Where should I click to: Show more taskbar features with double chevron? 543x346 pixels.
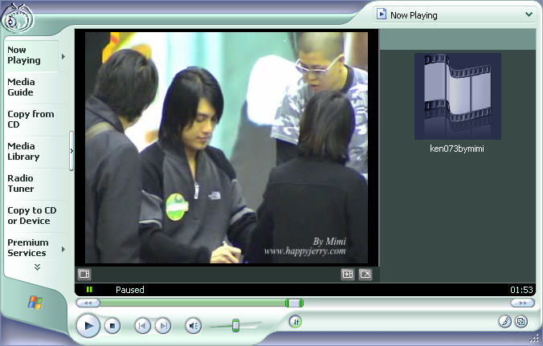(x=38, y=267)
